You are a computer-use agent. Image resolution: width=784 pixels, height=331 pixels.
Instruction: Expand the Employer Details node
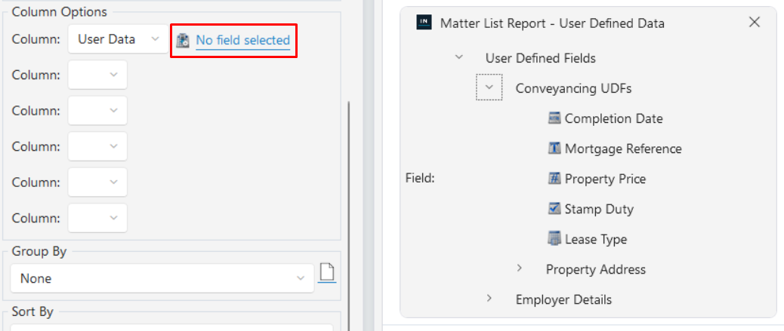coord(489,299)
